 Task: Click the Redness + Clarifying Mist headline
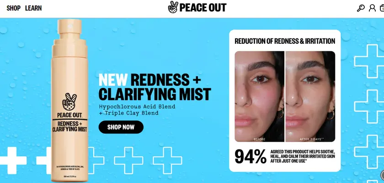coord(155,87)
